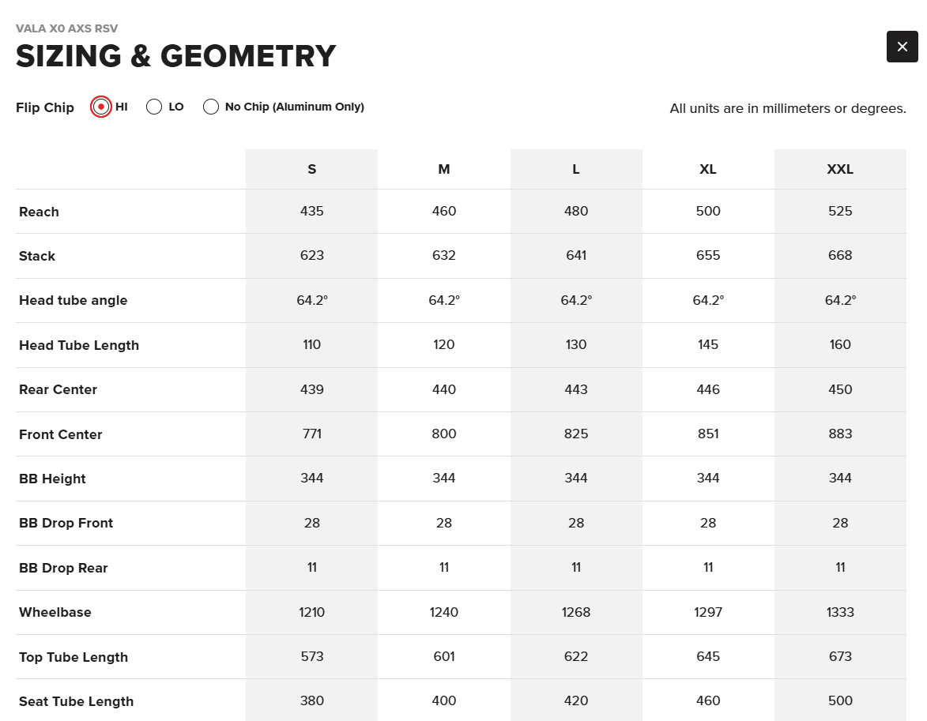927x721 pixels.
Task: Click the S size column header
Action: (311, 169)
